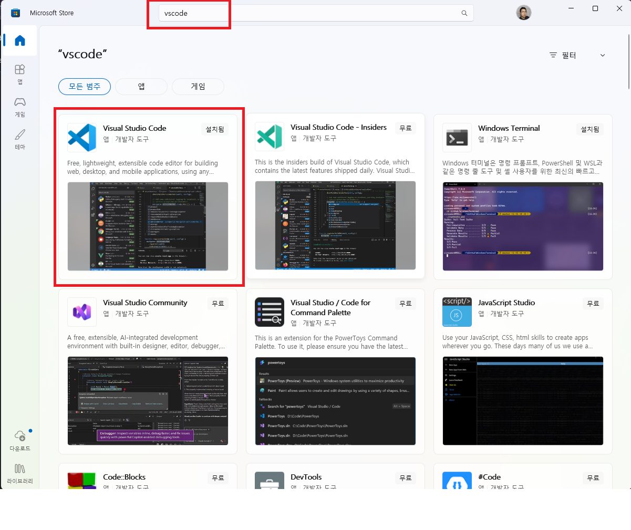Open the VS Code Insiders screenshot thumbnail
The image size is (631, 530).
pos(335,225)
